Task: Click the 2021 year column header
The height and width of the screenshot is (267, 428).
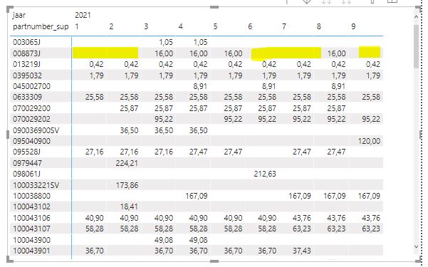Action: point(83,15)
